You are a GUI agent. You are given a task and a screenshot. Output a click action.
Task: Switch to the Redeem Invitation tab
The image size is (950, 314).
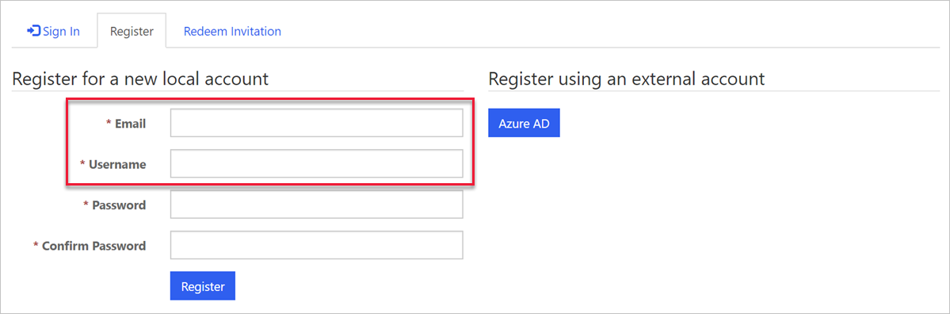click(233, 31)
